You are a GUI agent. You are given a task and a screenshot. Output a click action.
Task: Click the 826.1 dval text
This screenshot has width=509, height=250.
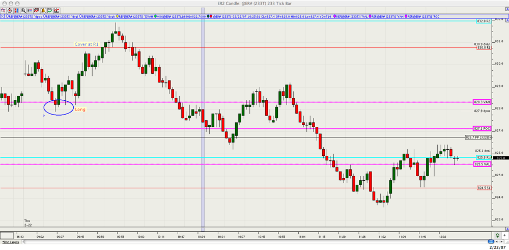click(x=483, y=151)
